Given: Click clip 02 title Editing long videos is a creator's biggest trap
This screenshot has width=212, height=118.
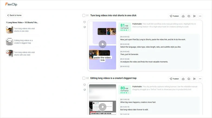Looking at the screenshot, I should pyautogui.click(x=113, y=78).
